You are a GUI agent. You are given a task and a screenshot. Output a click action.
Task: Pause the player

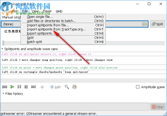19,87
